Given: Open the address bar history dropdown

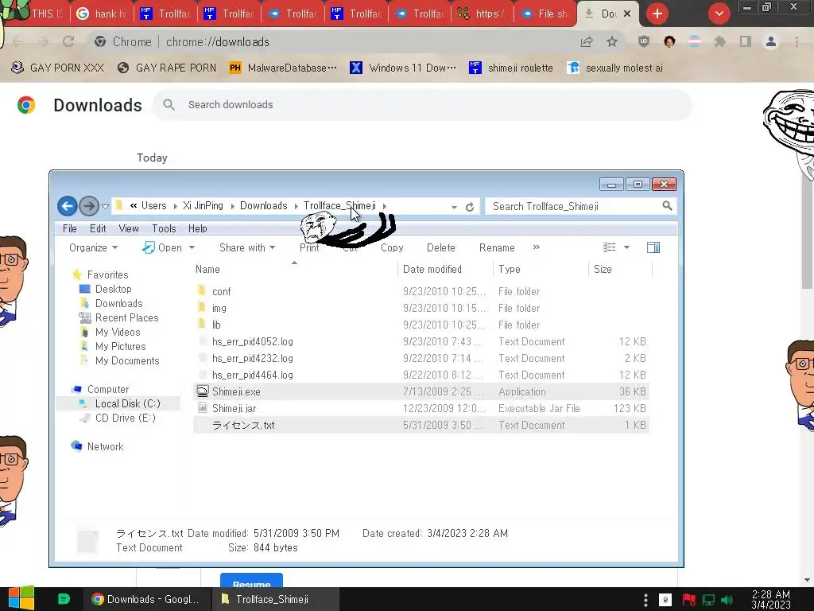Looking at the screenshot, I should [x=454, y=207].
